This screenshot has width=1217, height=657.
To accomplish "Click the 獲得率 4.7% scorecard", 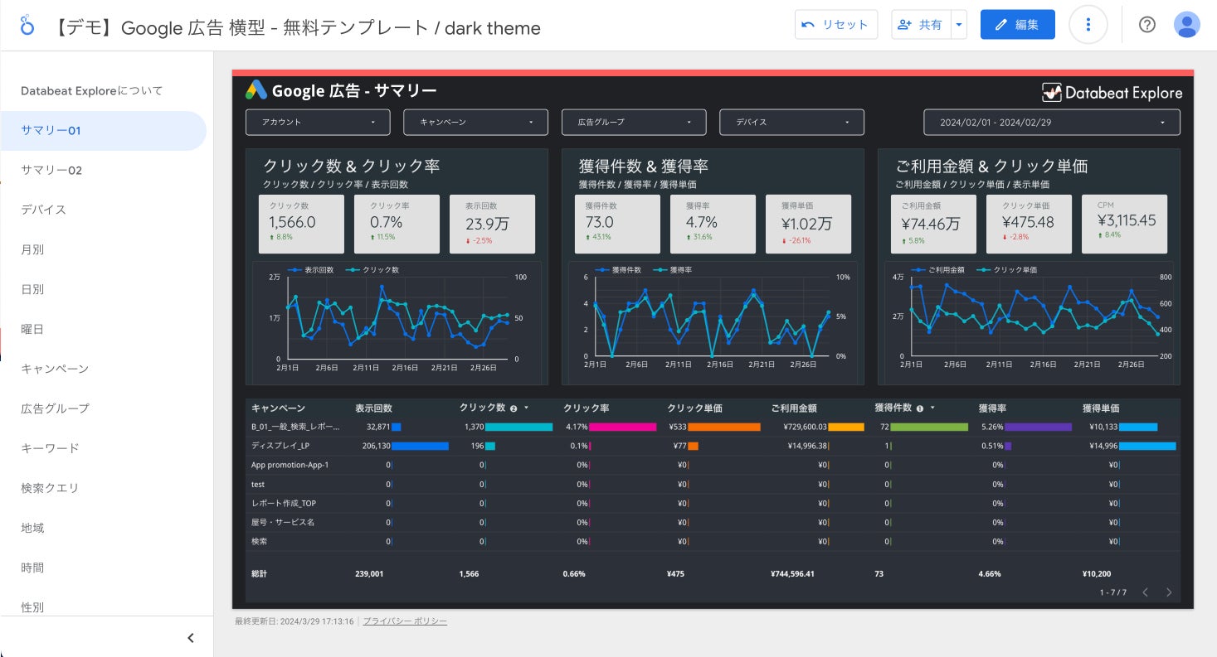I will tap(713, 224).
